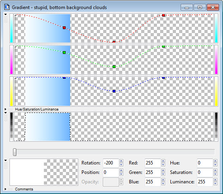Viewport: 223px width, 194px height.
Task: Decrease the Position value with the down arrow
Action: point(121,174)
